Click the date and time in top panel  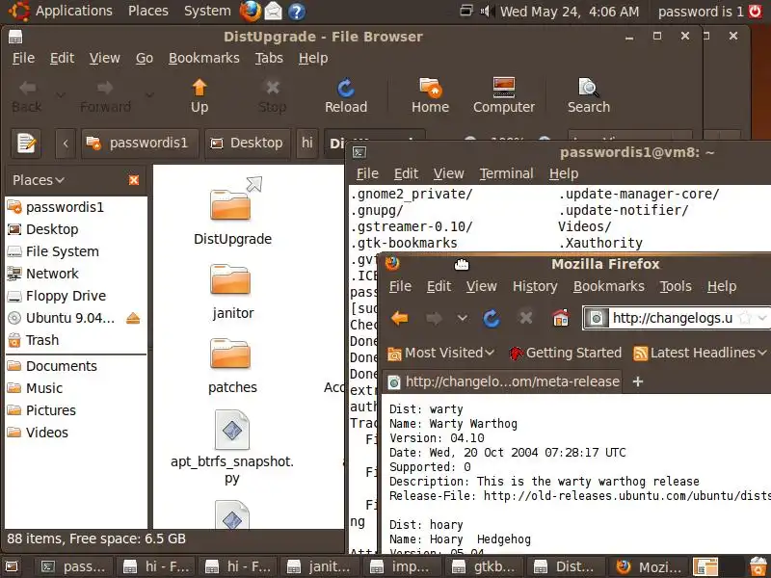pos(570,11)
